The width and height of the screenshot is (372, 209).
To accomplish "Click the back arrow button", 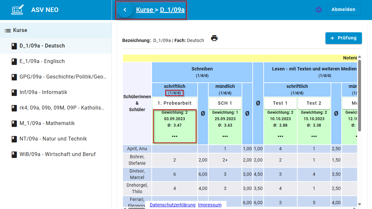I will click(x=125, y=10).
